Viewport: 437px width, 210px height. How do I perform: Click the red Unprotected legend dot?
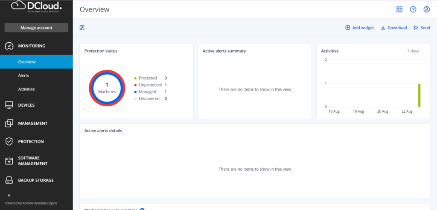[x=136, y=85]
